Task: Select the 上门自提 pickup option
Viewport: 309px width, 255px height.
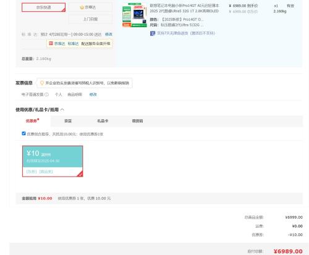Action: pos(90,19)
